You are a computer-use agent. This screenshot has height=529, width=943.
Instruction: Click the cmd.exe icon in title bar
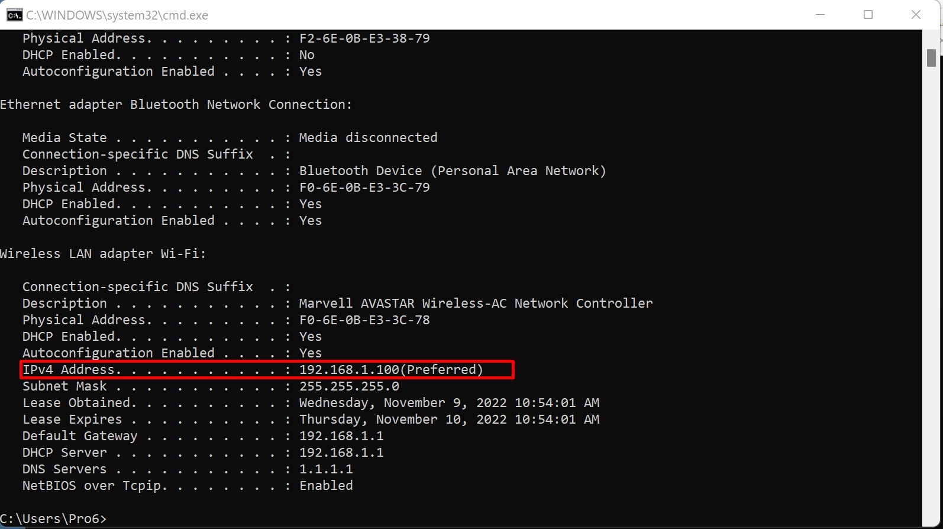(x=14, y=15)
